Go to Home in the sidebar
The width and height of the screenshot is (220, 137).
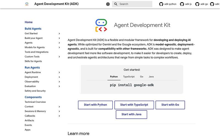pos(29,22)
